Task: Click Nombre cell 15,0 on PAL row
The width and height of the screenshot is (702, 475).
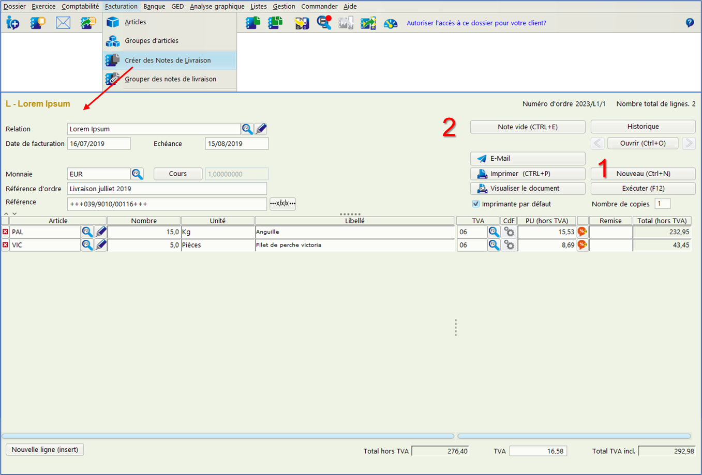Action: [x=144, y=232]
